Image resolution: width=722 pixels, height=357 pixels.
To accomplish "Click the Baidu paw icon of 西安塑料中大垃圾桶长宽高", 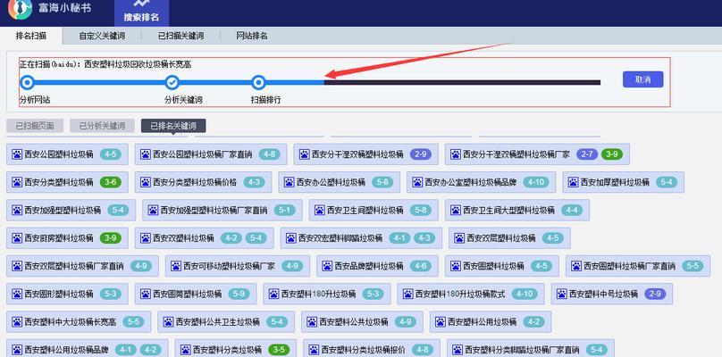I will [x=17, y=321].
